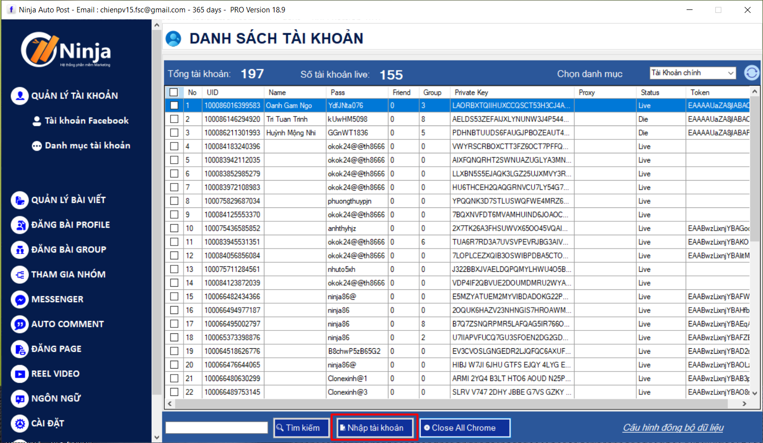Viewport: 763px width, 443px height.
Task: Sort by the Token column header
Action: (718, 92)
